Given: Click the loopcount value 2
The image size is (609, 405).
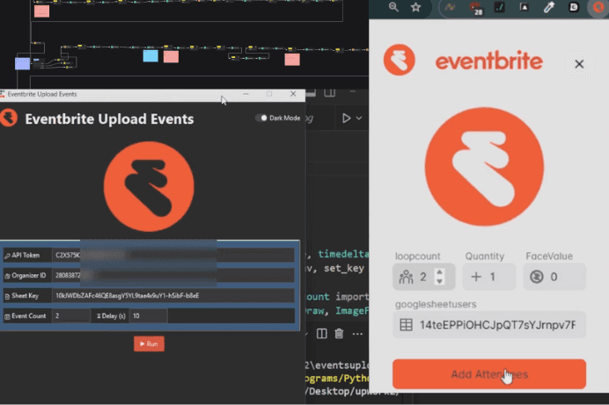Looking at the screenshot, I should pyautogui.click(x=423, y=277).
